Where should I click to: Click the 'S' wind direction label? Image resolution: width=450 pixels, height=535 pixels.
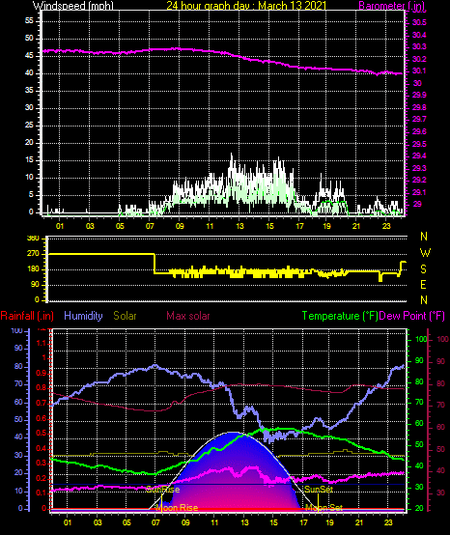423,269
